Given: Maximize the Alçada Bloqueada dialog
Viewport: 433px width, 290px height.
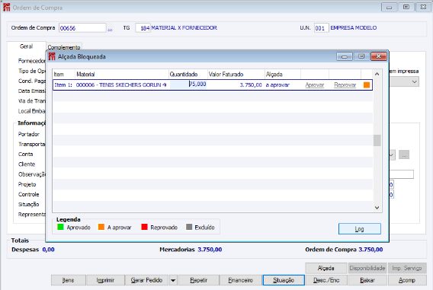Looking at the screenshot, I should click(x=361, y=56).
